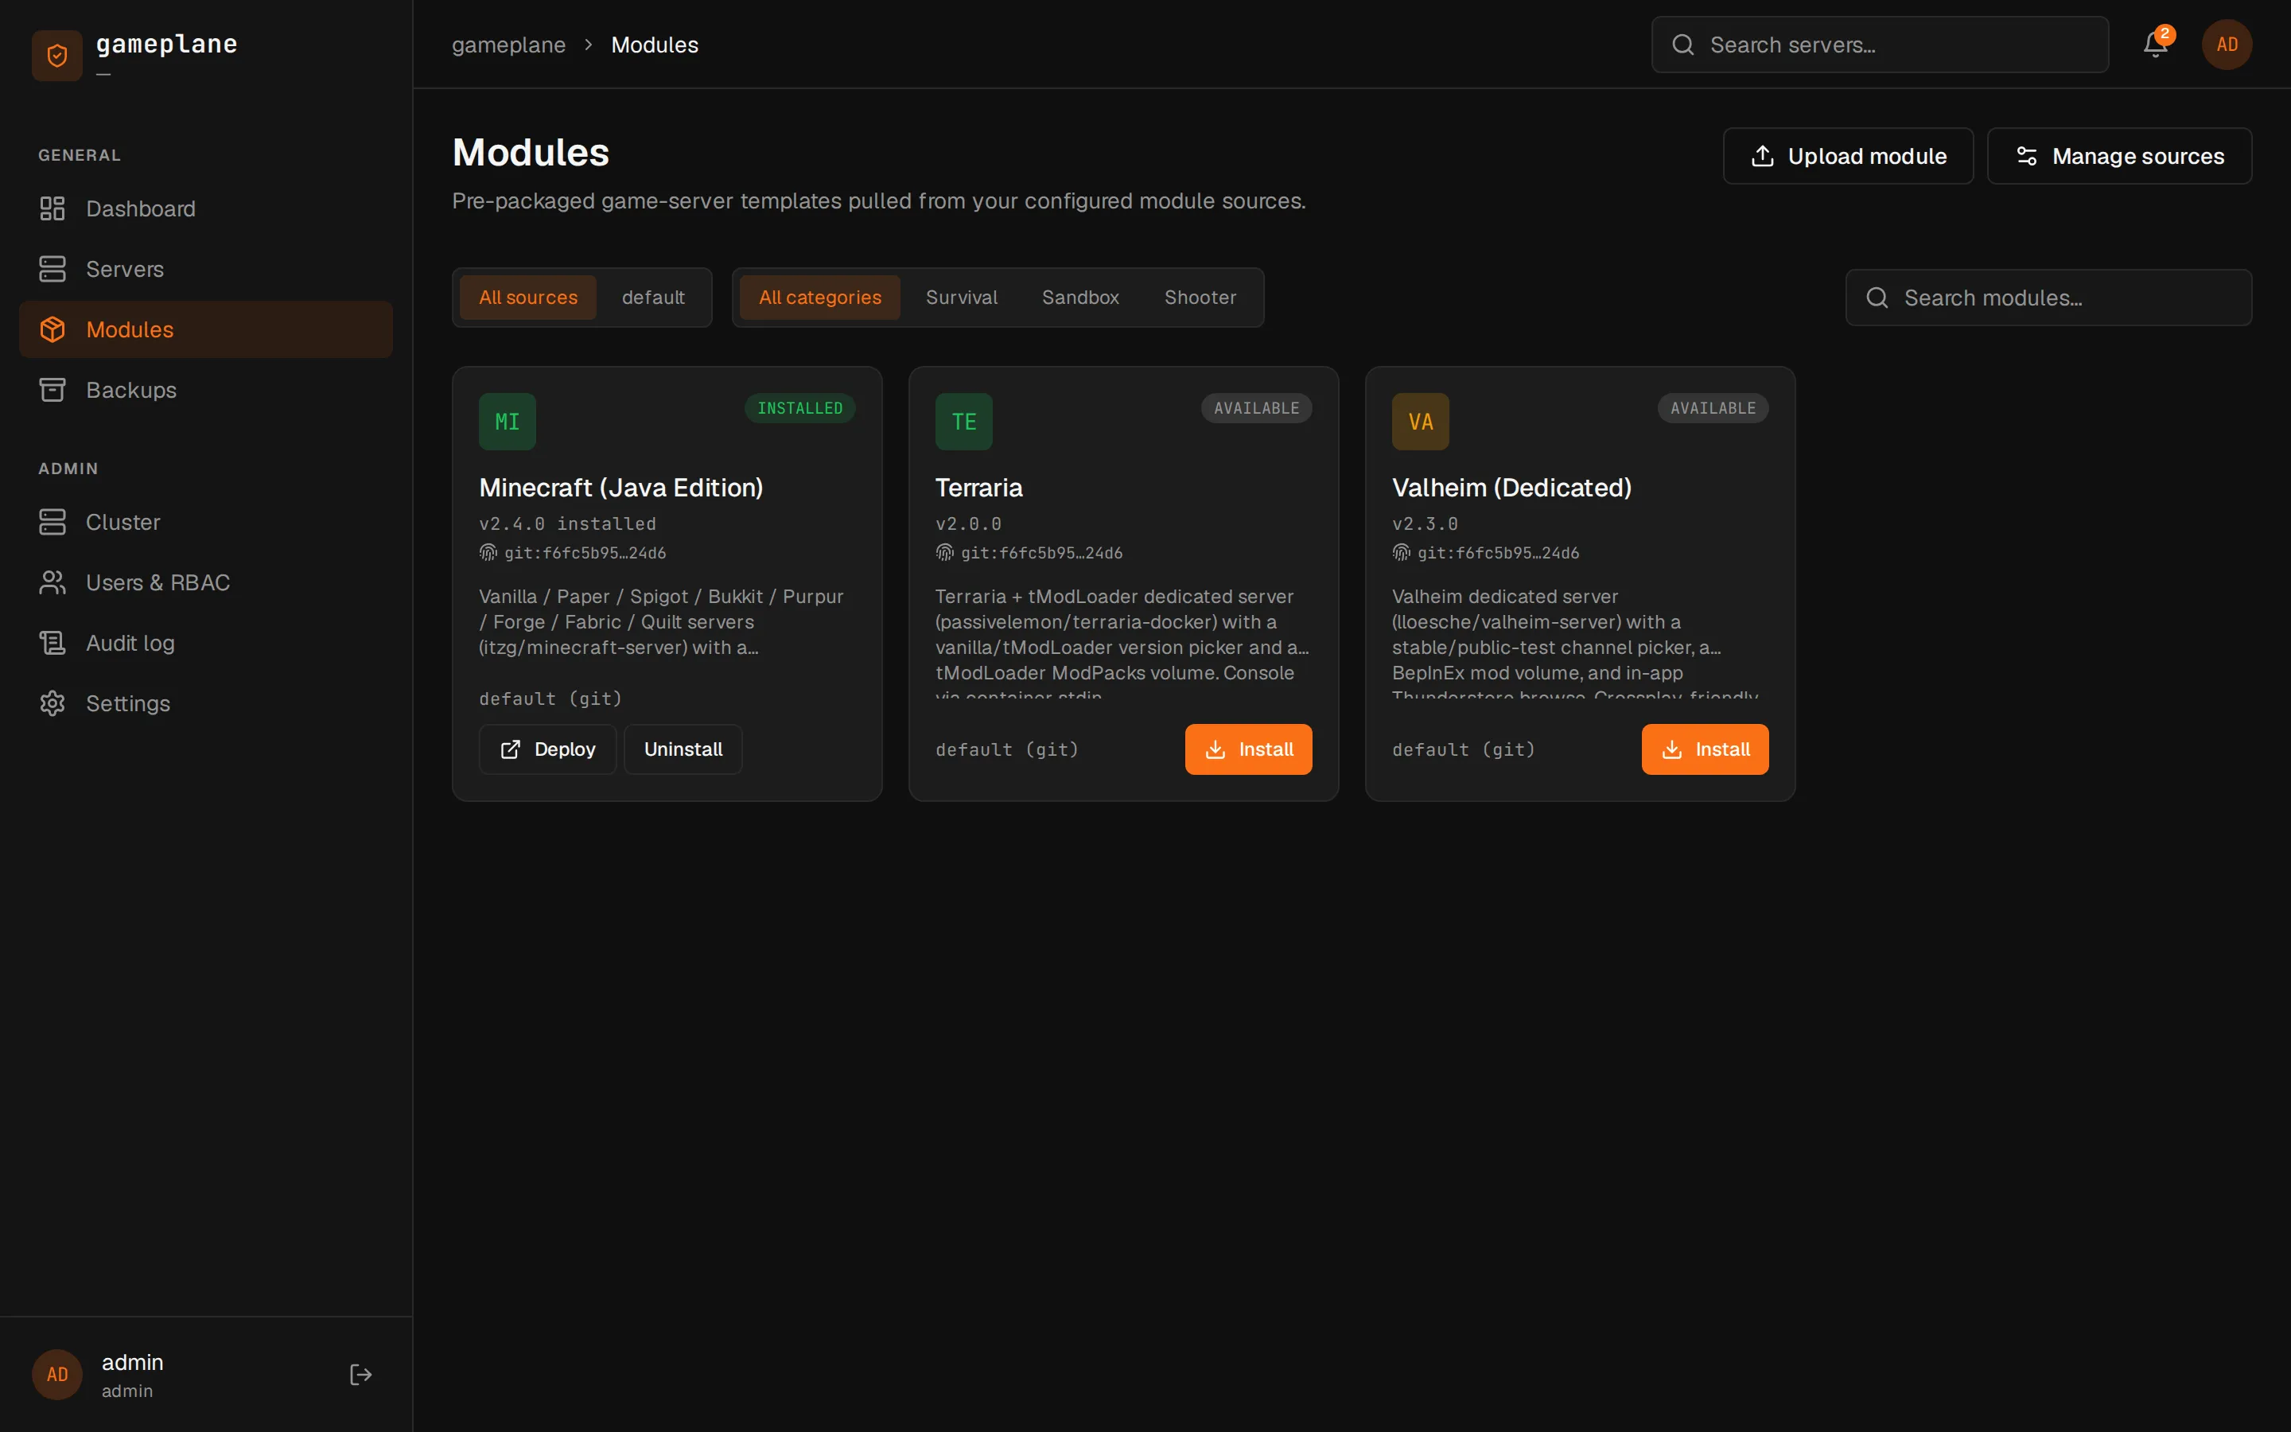Click the VA Valheim module icon
Image resolution: width=2291 pixels, height=1432 pixels.
[1420, 422]
